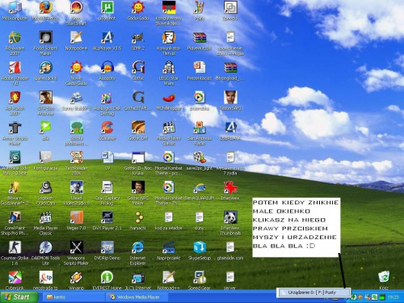Switch to Windows Media Player taskbar button
404x303 pixels.
[137, 297]
